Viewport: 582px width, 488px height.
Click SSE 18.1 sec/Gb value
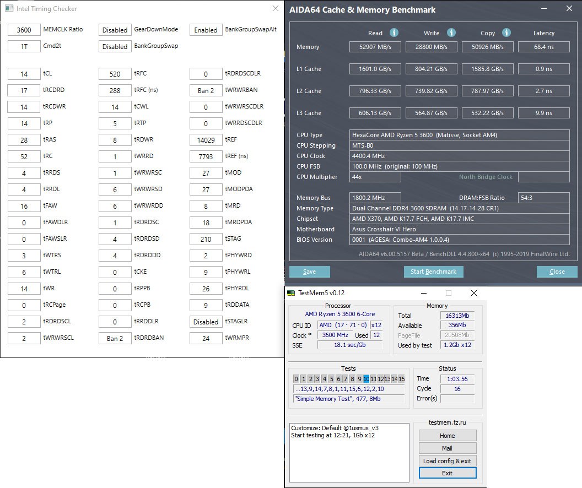350,345
